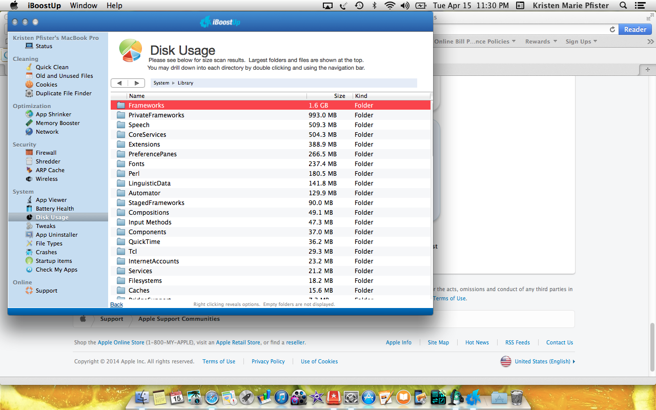
Task: Select the Frameworks folder row
Action: coord(271,106)
